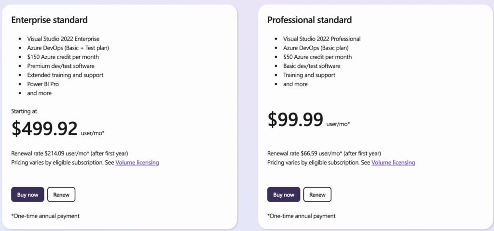Click Renew in the Enterprise standard card
The width and height of the screenshot is (494, 231).
point(61,194)
